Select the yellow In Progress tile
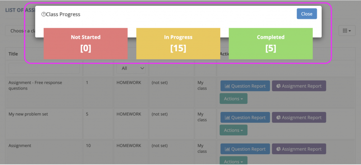The image size is (361, 165). click(x=178, y=44)
